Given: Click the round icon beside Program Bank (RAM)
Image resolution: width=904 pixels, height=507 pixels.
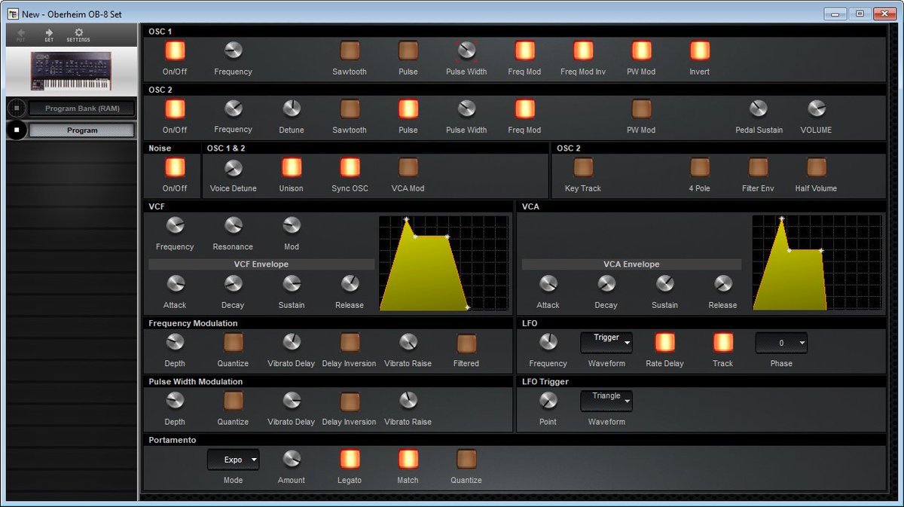Looking at the screenshot, I should pos(17,108).
